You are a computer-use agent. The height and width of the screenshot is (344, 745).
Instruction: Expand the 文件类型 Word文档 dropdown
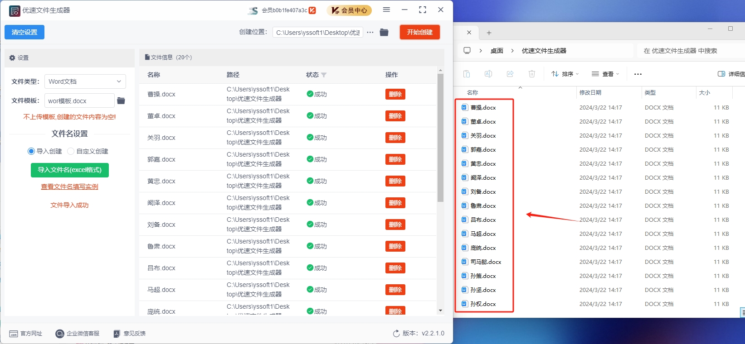click(85, 81)
